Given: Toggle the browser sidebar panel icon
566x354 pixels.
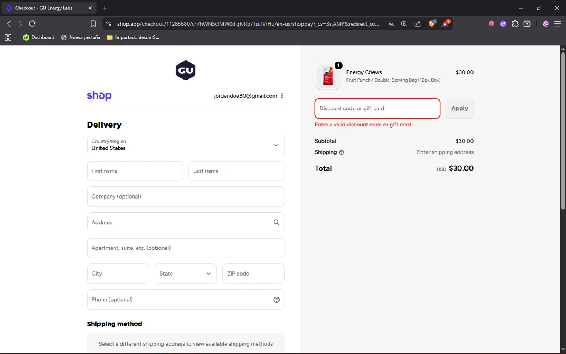Looking at the screenshot, I should point(527,24).
